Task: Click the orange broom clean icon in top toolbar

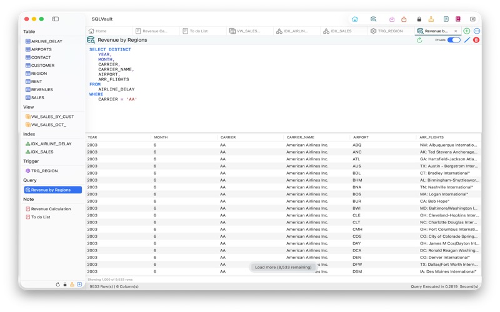Action: coord(431,19)
